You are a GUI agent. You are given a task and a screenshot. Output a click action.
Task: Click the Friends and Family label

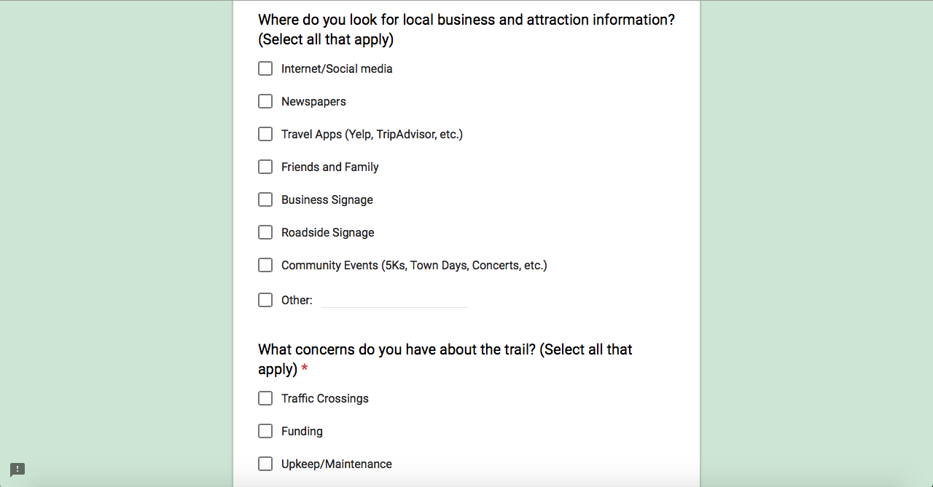tap(330, 167)
